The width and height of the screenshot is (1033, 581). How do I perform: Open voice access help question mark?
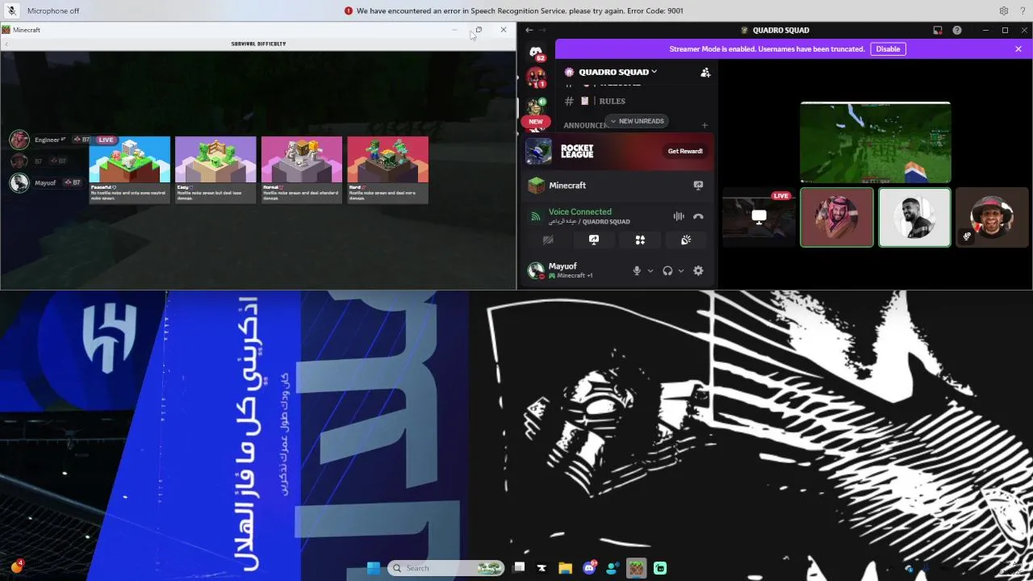(1023, 10)
